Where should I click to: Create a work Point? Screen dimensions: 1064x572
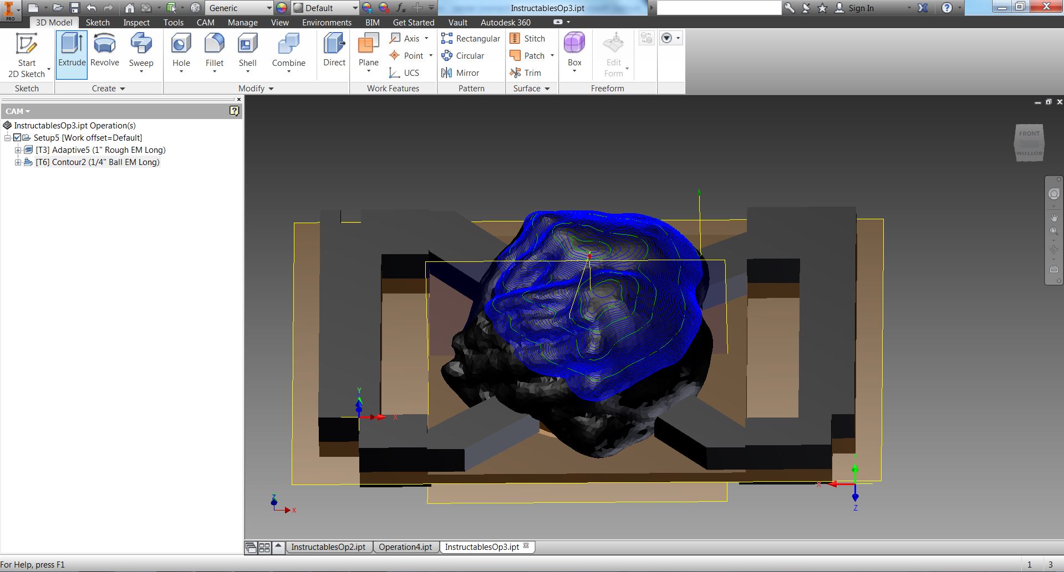[x=408, y=55]
